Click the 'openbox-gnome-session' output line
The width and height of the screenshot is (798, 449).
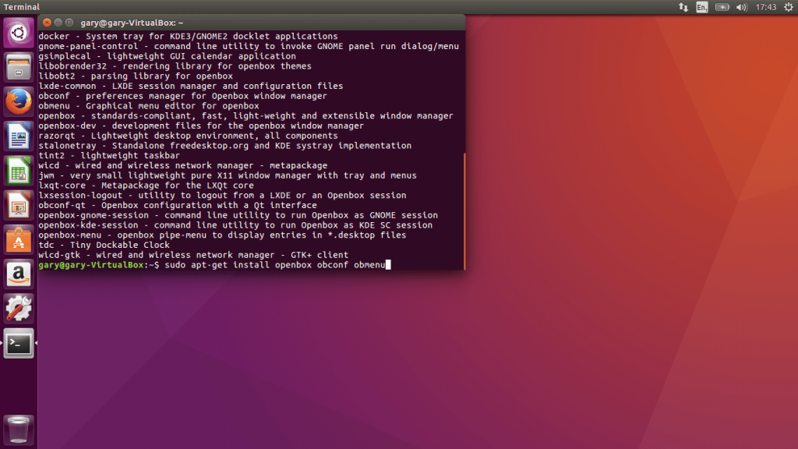tap(238, 215)
